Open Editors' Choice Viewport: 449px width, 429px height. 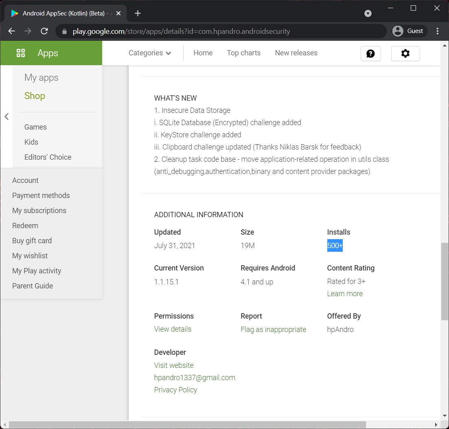48,157
